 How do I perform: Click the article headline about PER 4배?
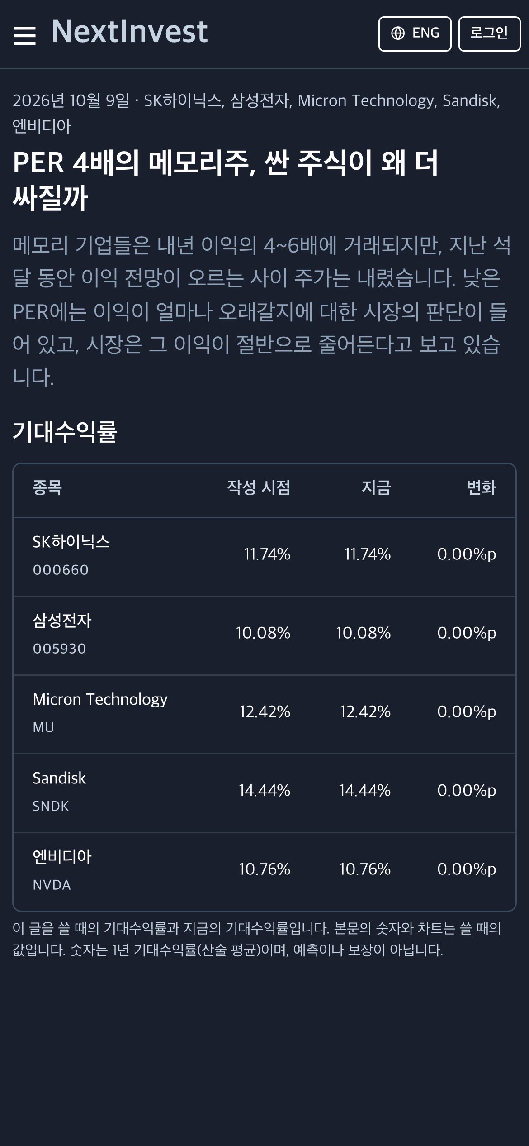click(225, 180)
